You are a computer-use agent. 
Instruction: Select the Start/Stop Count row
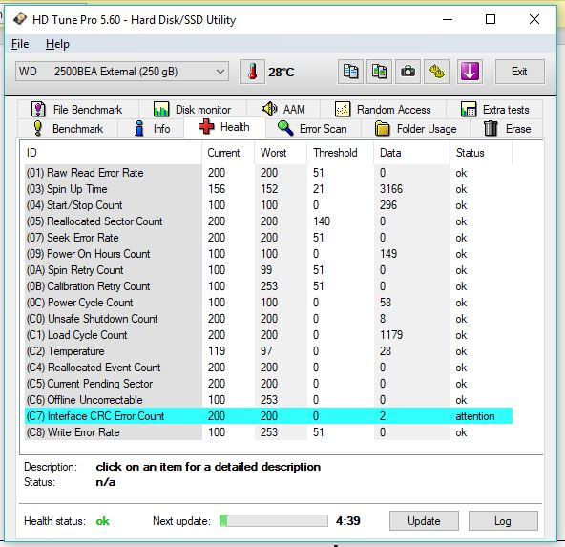point(269,205)
